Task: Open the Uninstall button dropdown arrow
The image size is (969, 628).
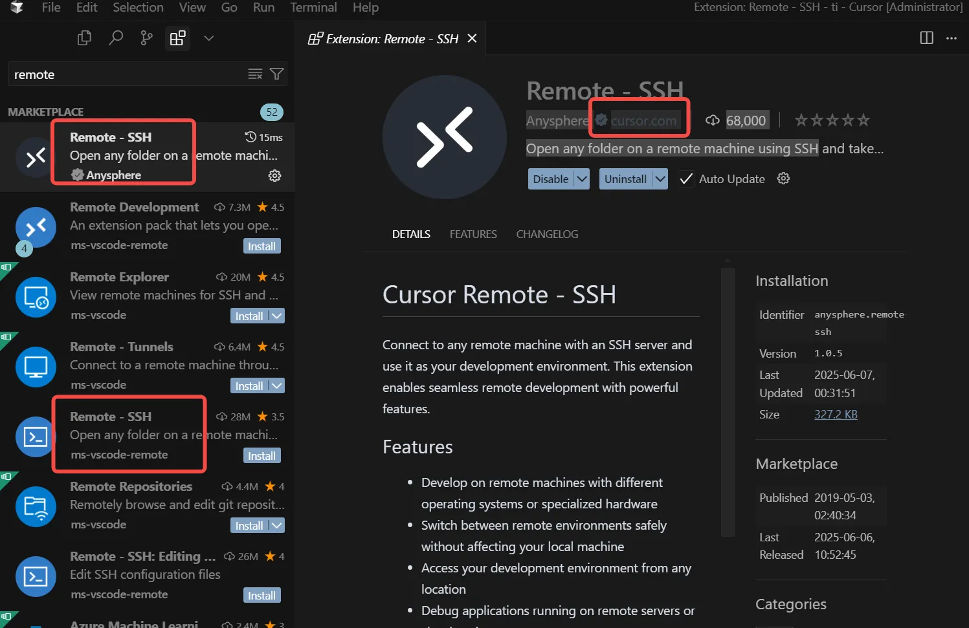Action: (660, 179)
